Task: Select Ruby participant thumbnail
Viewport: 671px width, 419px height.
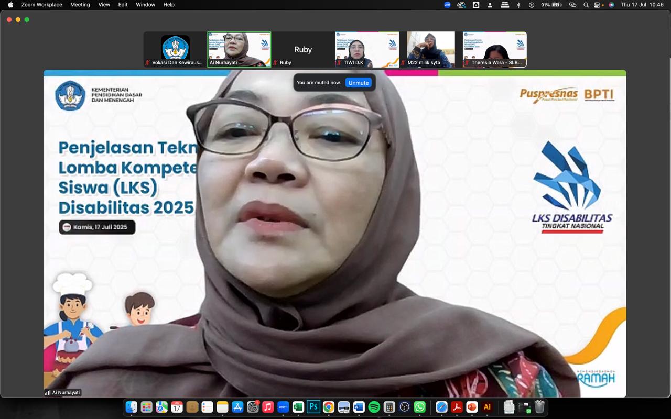Action: 303,49
